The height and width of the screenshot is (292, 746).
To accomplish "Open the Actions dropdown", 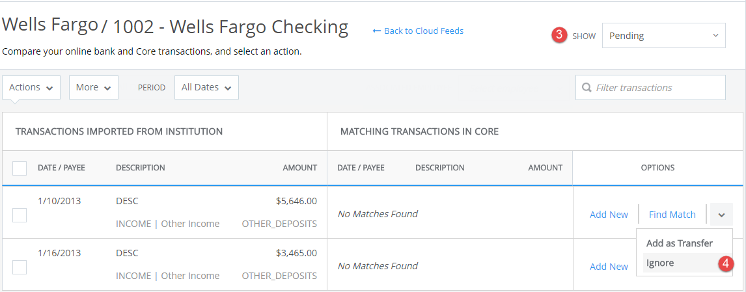I will [x=31, y=88].
